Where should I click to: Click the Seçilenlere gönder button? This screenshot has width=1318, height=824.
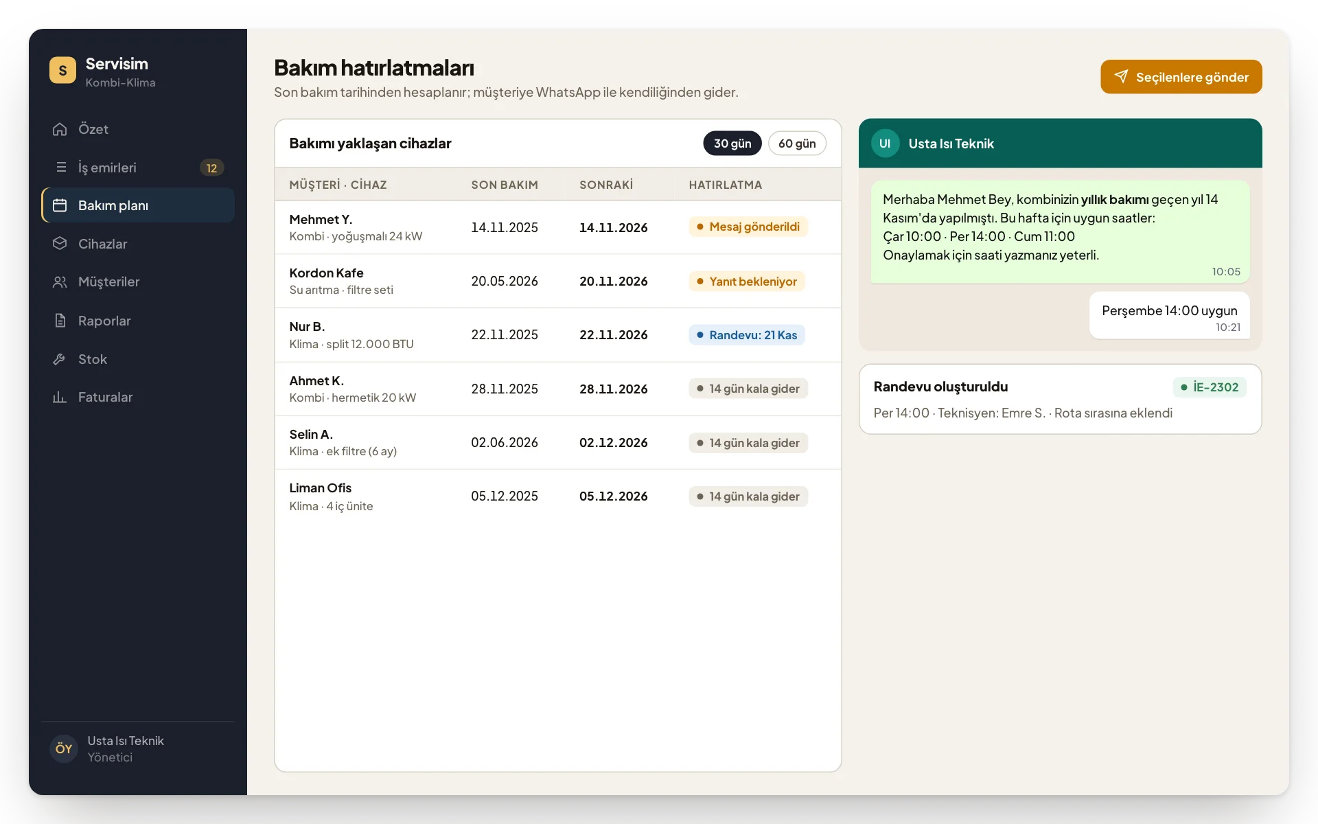tap(1181, 77)
